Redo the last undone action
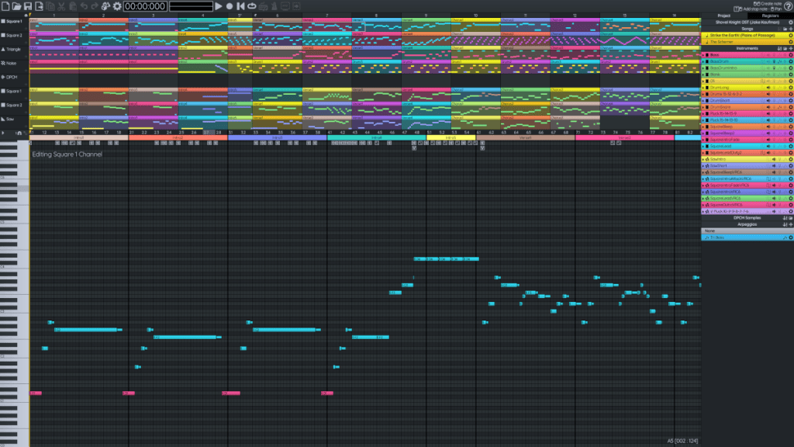794x447 pixels. [x=95, y=6]
